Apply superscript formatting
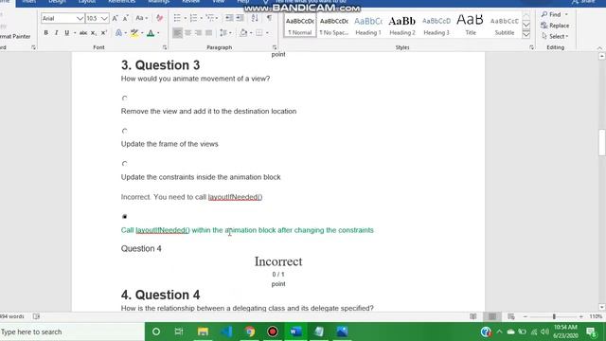The image size is (606, 341). [103, 33]
